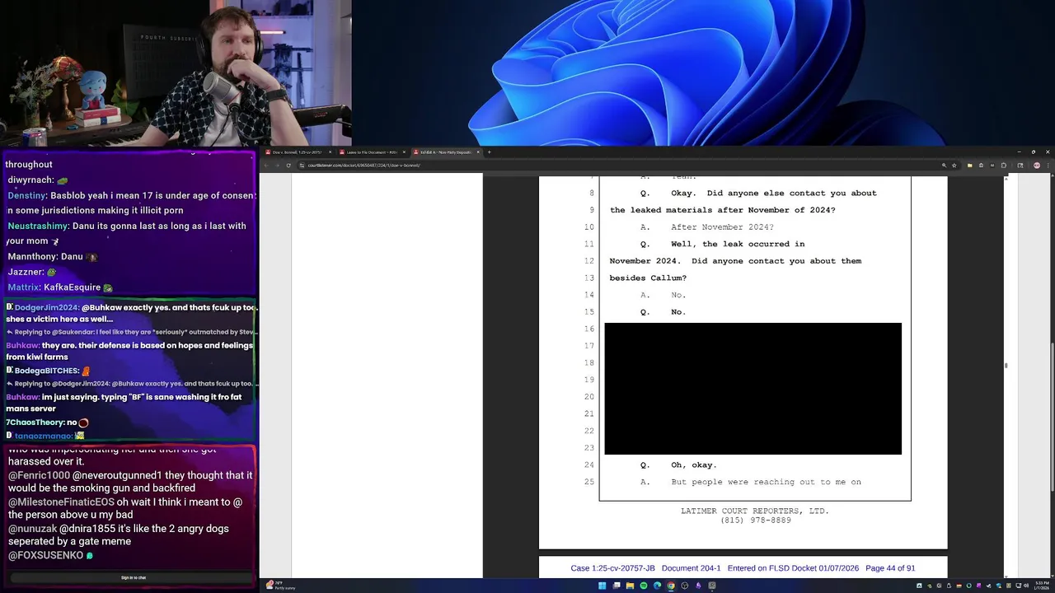Image resolution: width=1055 pixels, height=593 pixels.
Task: Close the Doe v. Bonnell tab
Action: (330, 152)
